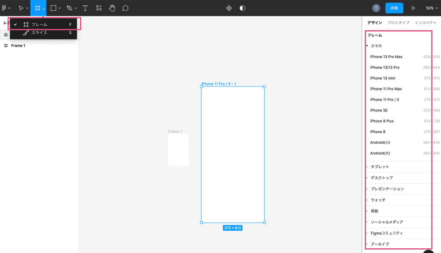Select the Text tool
The width and height of the screenshot is (441, 253).
(85, 8)
